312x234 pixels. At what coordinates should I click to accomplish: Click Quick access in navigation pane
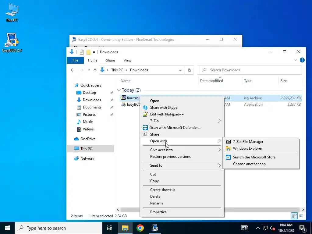(90, 85)
